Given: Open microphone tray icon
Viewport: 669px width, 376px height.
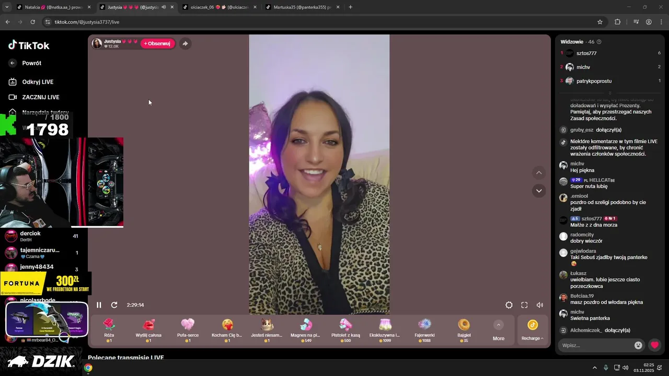Looking at the screenshot, I should coord(606,368).
